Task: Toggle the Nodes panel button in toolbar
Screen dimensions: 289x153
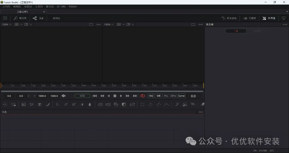Action: (38, 18)
